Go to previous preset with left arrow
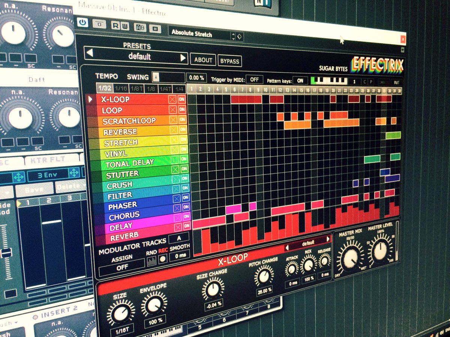450x337 pixels. [90, 53]
